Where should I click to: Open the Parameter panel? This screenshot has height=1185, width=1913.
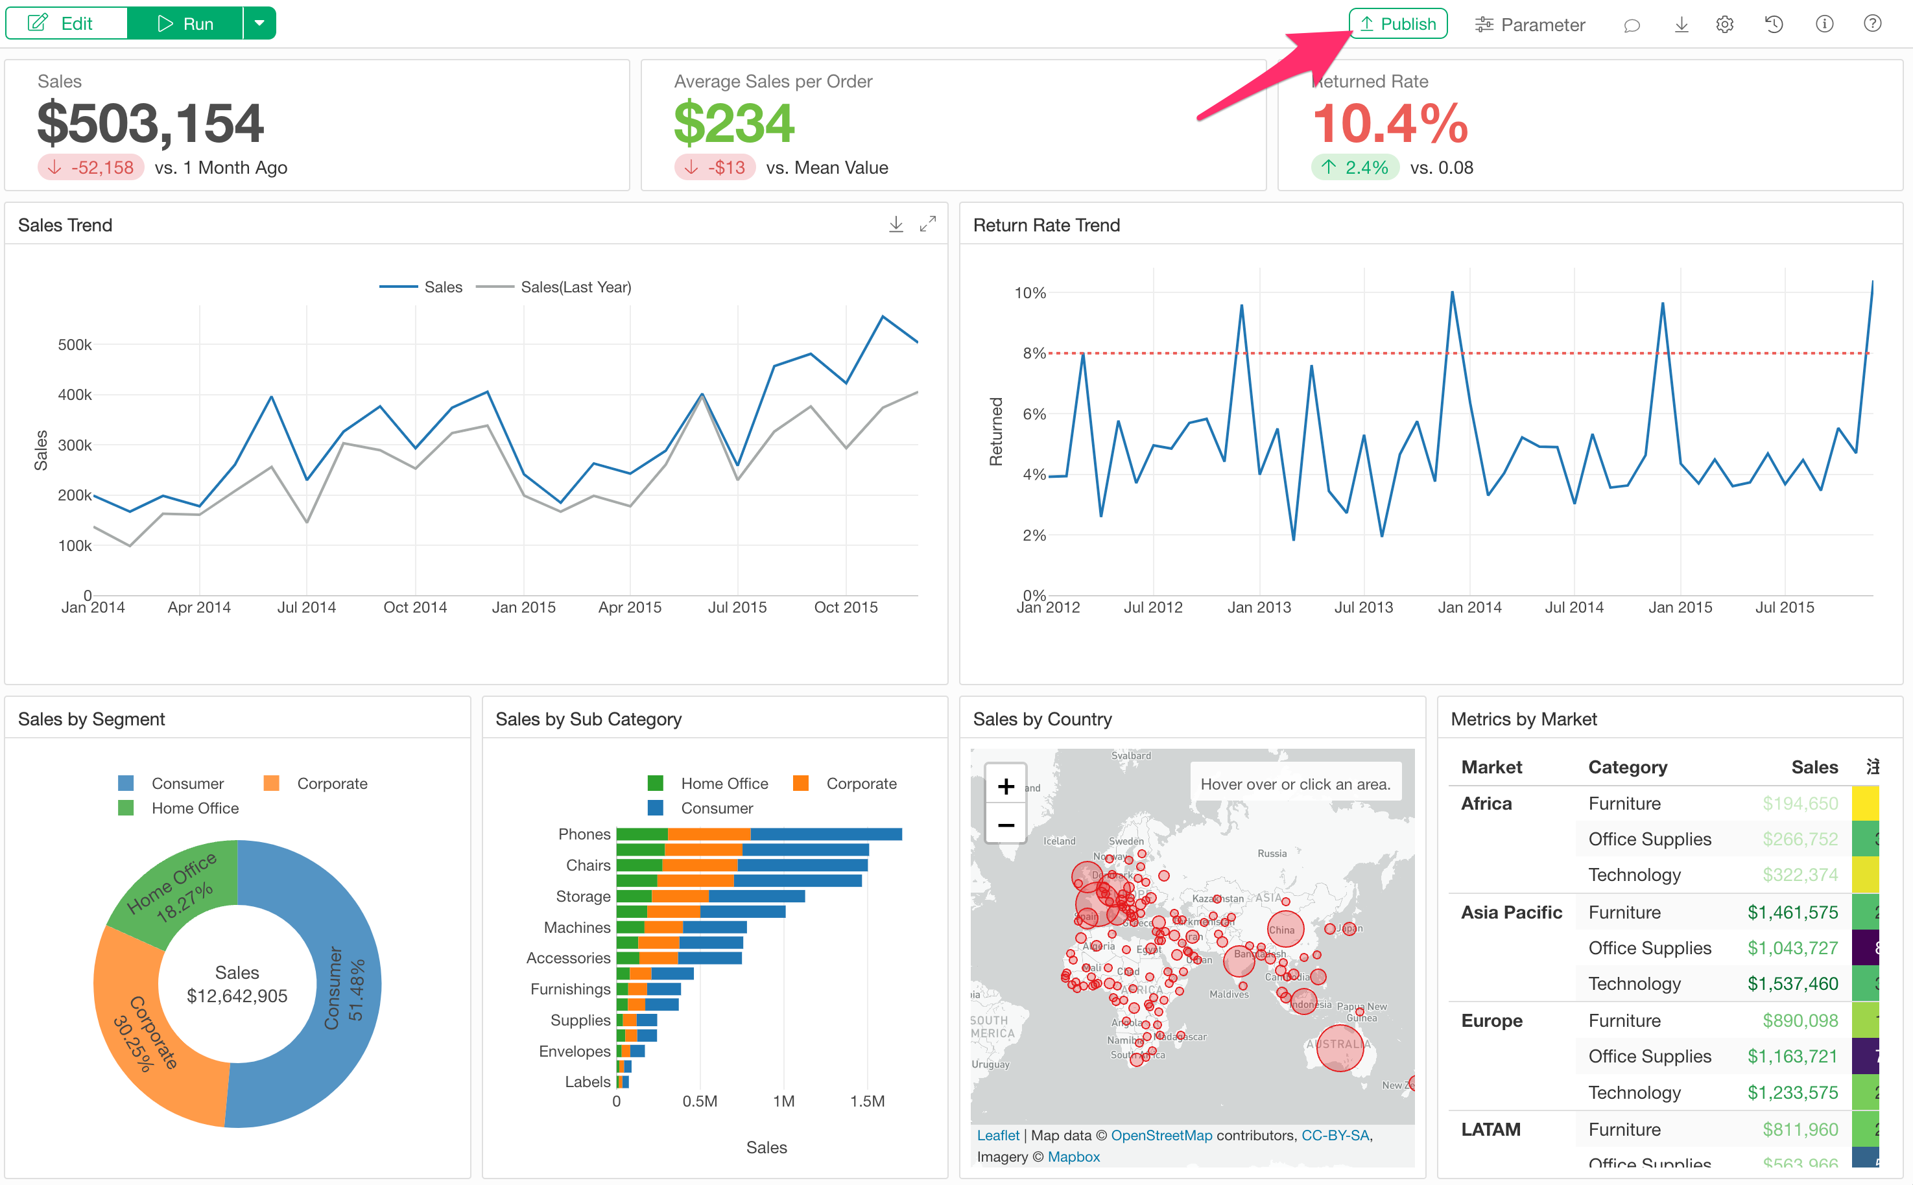pos(1530,25)
